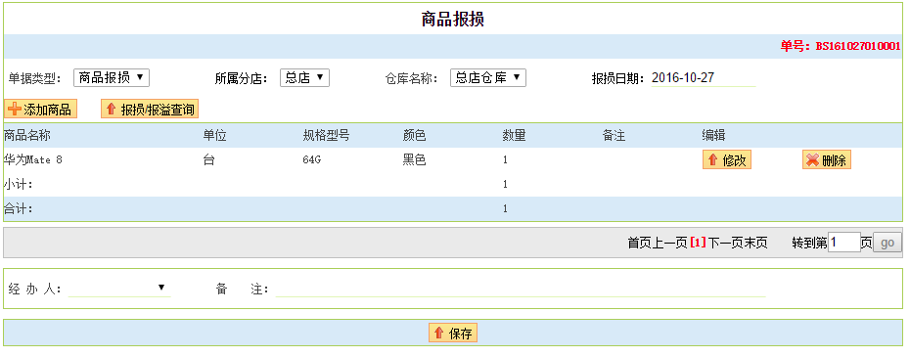Click the go button

887,243
